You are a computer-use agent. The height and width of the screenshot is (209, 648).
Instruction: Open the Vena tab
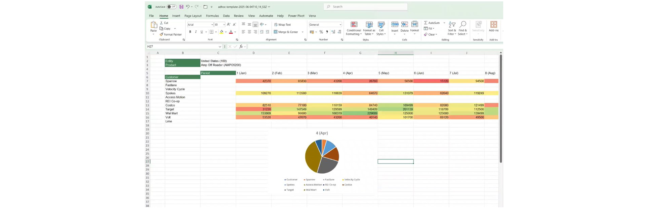(x=312, y=16)
